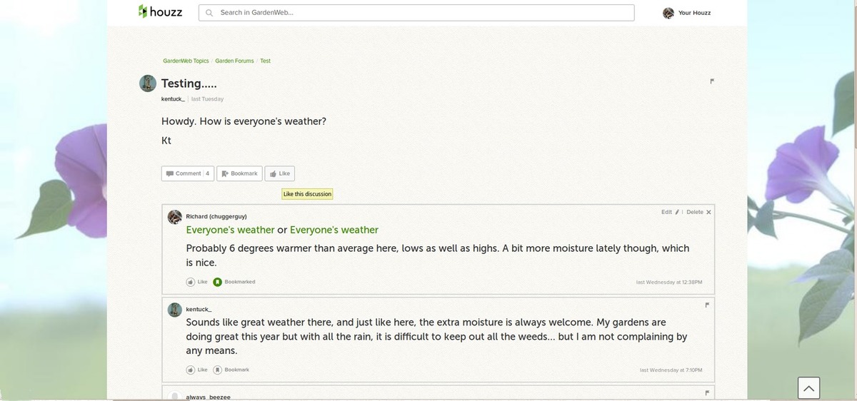Flag kentuck_'s weather comment

tap(707, 305)
